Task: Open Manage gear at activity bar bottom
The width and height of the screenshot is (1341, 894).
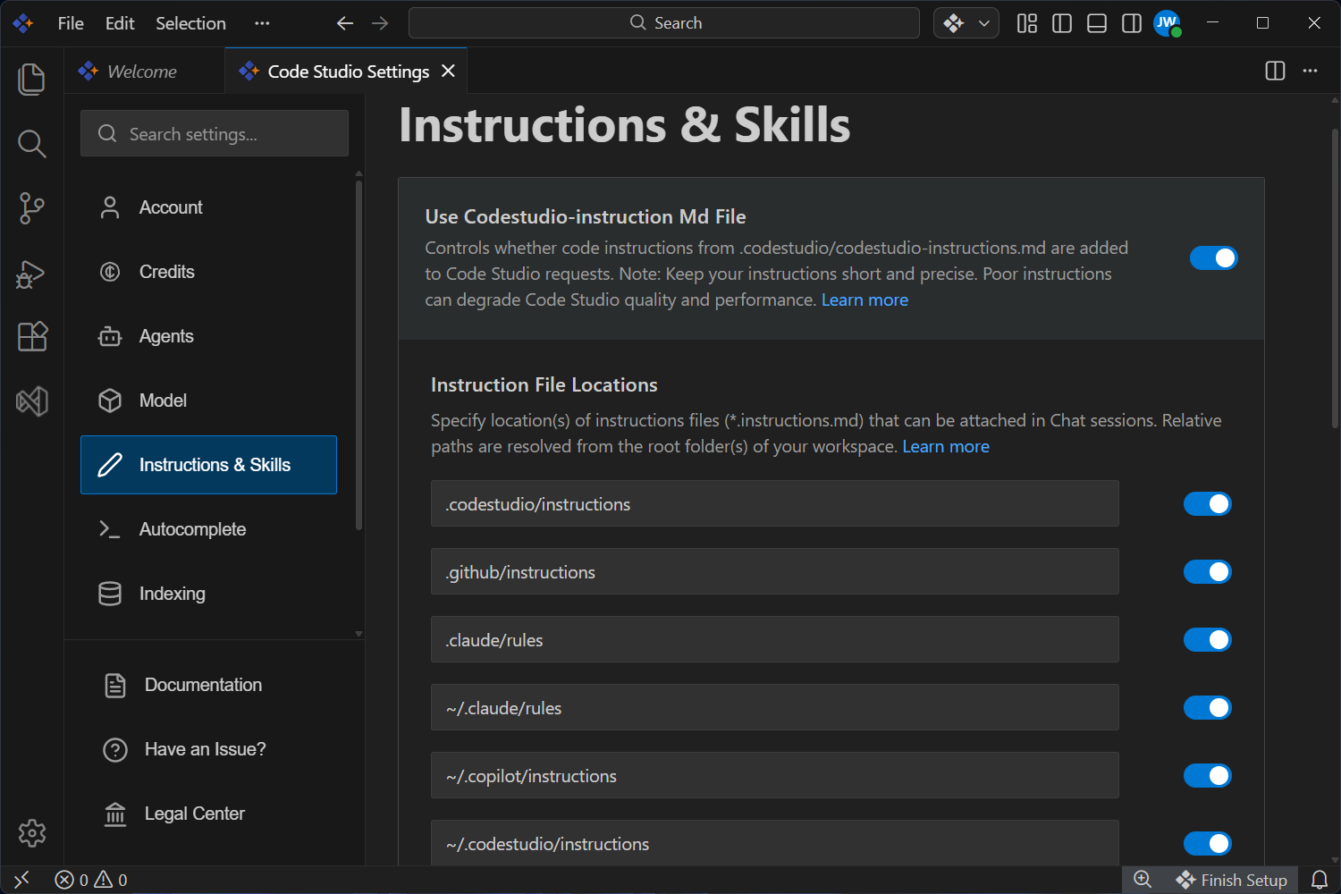Action: (x=31, y=833)
